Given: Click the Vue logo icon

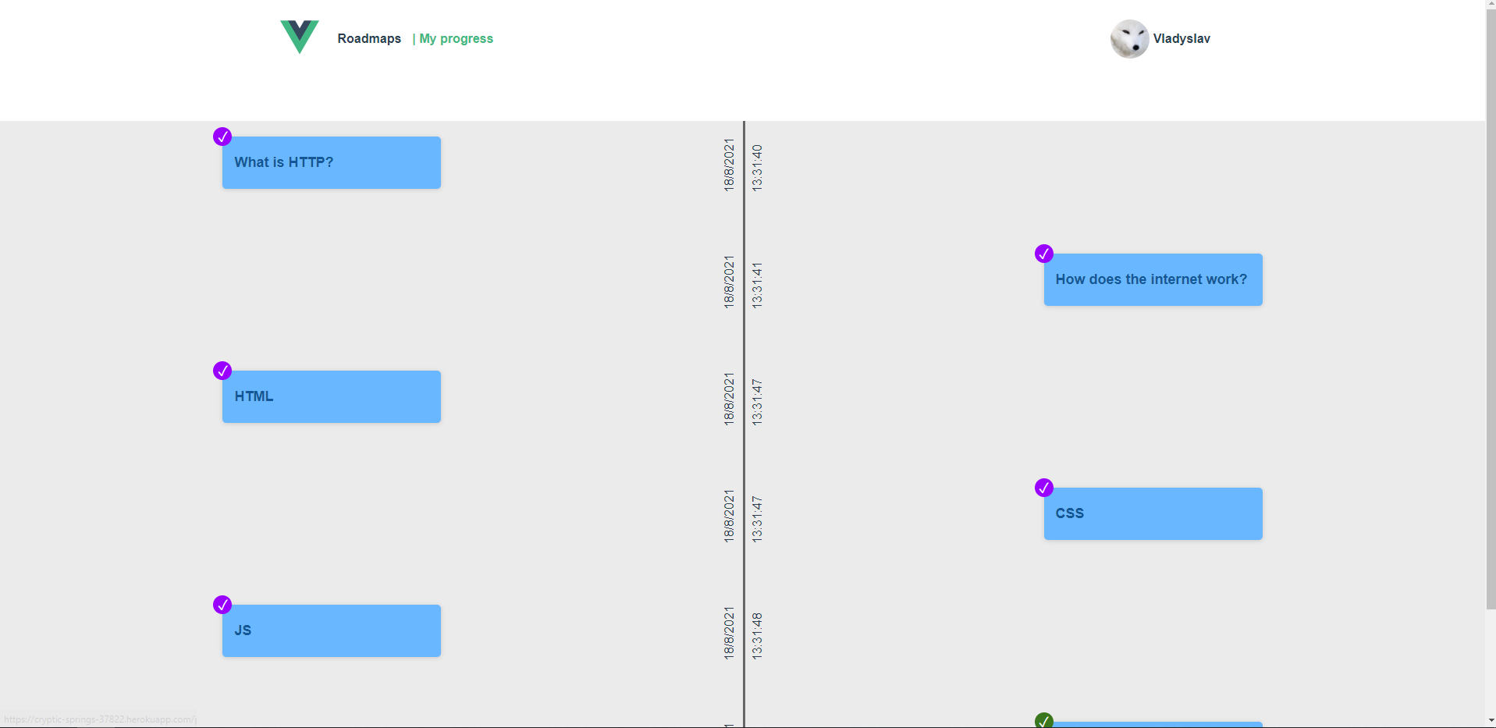Looking at the screenshot, I should click(x=299, y=37).
